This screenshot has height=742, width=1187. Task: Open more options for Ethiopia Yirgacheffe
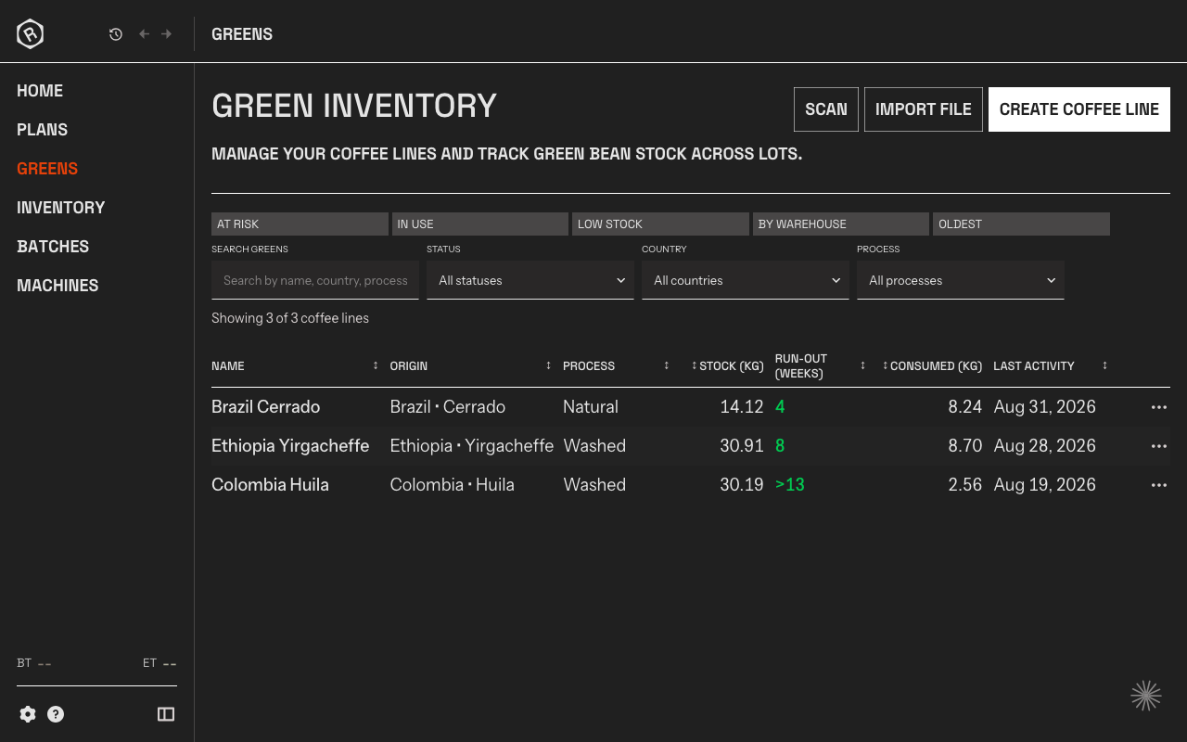[x=1159, y=446]
